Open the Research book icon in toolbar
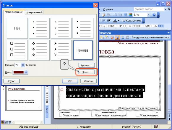The image size is (172, 130). [x=103, y=15]
